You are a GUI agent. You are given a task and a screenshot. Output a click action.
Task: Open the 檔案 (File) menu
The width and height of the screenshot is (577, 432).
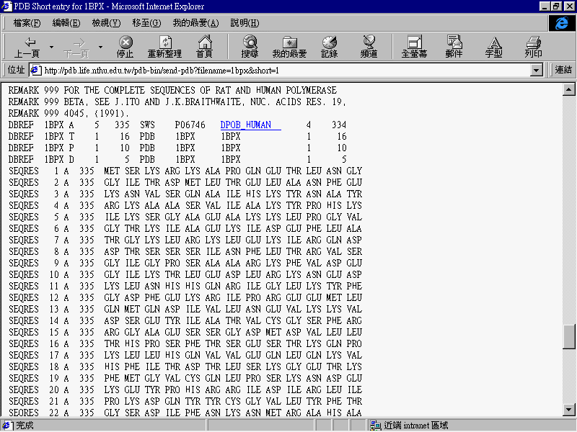[26, 23]
